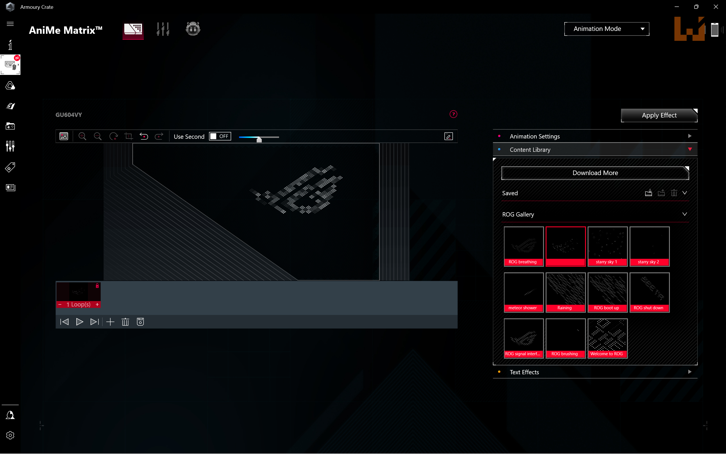This screenshot has width=726, height=454.
Task: Open the image import icon in toolbar
Action: [x=64, y=136]
